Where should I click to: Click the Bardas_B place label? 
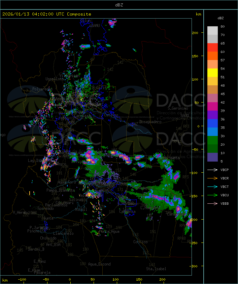(36, 249)
